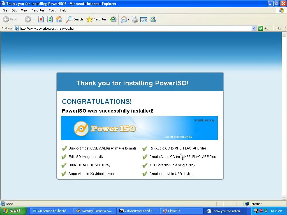287x215 pixels.
Task: Open the History clock icon
Action: (x=113, y=19)
